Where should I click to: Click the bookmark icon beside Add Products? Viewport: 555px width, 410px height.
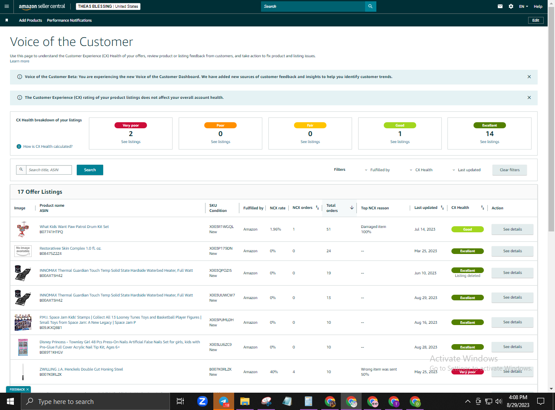[7, 20]
